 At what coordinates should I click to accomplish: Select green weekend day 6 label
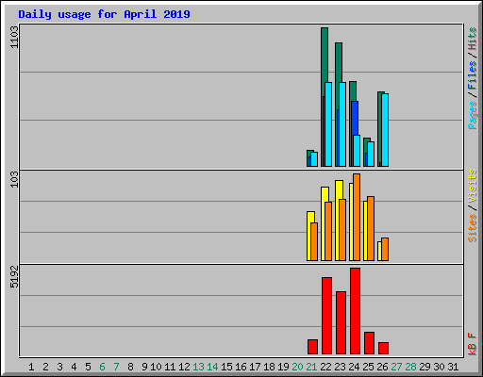(102, 367)
